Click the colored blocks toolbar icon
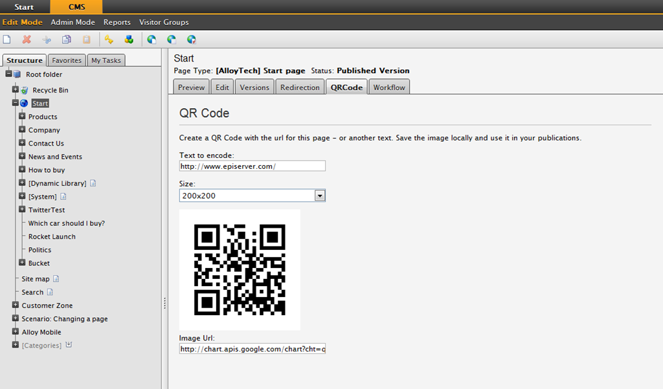The height and width of the screenshot is (389, 663). 129,39
